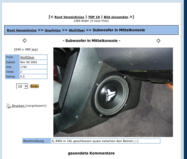Open Root Verzeichniss link in top navigation

click(69, 17)
